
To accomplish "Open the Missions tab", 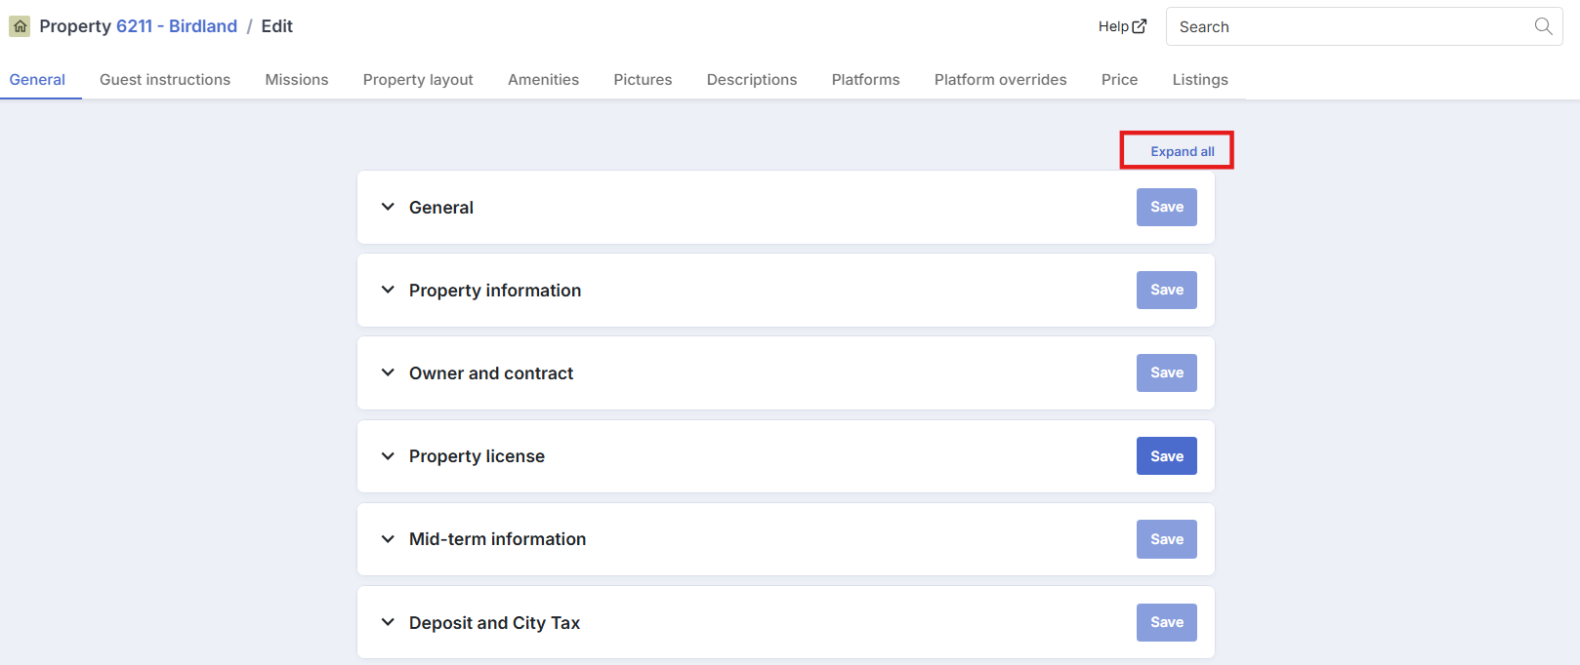I will click(x=297, y=80).
